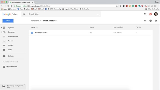Open the Starred section
The width and height of the screenshot is (160, 90).
pos(10,45)
